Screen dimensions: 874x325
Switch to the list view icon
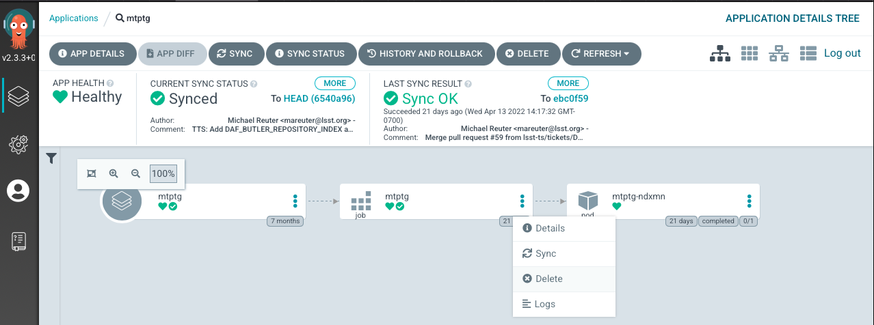tap(808, 54)
